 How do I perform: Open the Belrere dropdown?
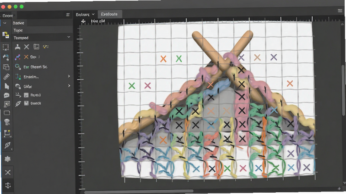pos(85,15)
